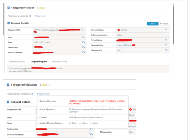Click the JSP Expression Language Injection signature text
188x140 pixels.
(x=96, y=109)
